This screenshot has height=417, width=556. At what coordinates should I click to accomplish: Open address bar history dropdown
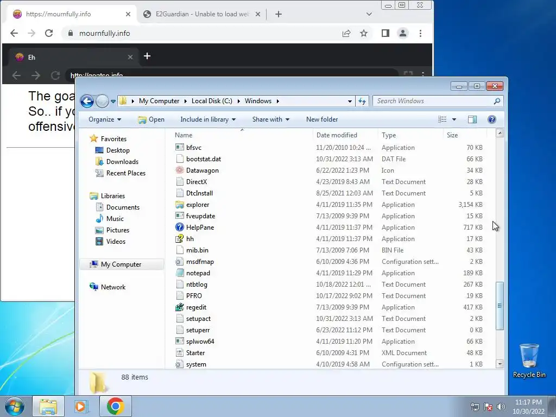coord(350,101)
